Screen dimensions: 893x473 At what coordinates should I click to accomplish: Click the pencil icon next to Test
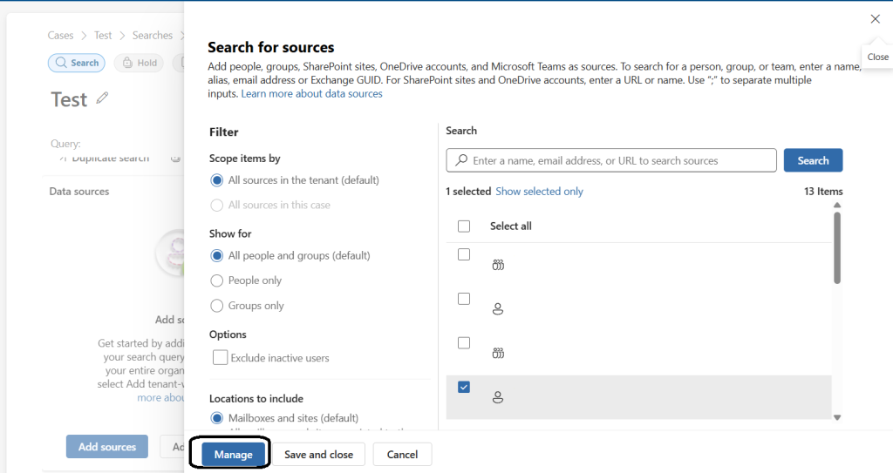coord(102,98)
